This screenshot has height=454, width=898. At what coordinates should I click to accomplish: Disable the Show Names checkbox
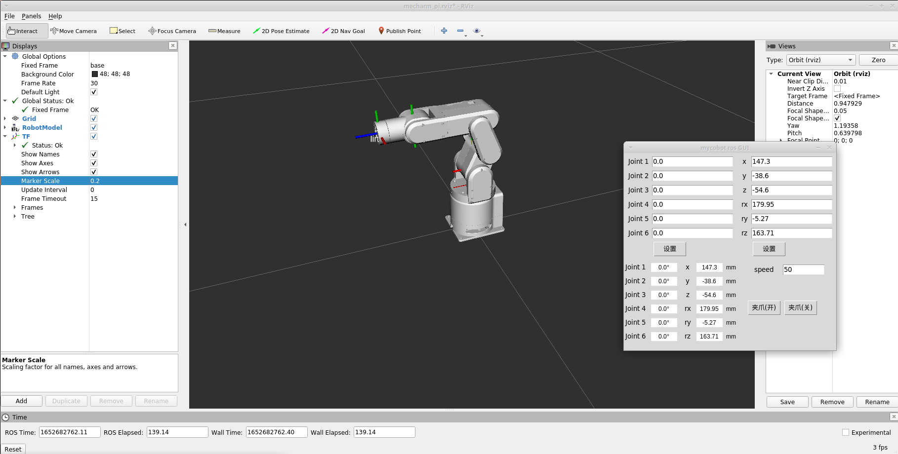94,154
